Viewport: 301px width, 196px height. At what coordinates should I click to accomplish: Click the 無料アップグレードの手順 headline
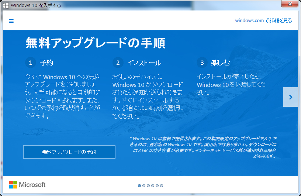tap(96, 43)
